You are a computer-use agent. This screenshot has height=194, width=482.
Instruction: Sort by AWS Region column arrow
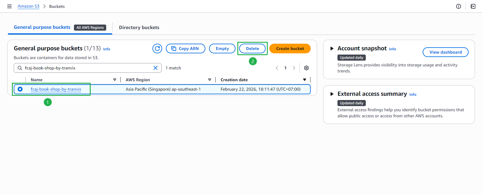210,80
